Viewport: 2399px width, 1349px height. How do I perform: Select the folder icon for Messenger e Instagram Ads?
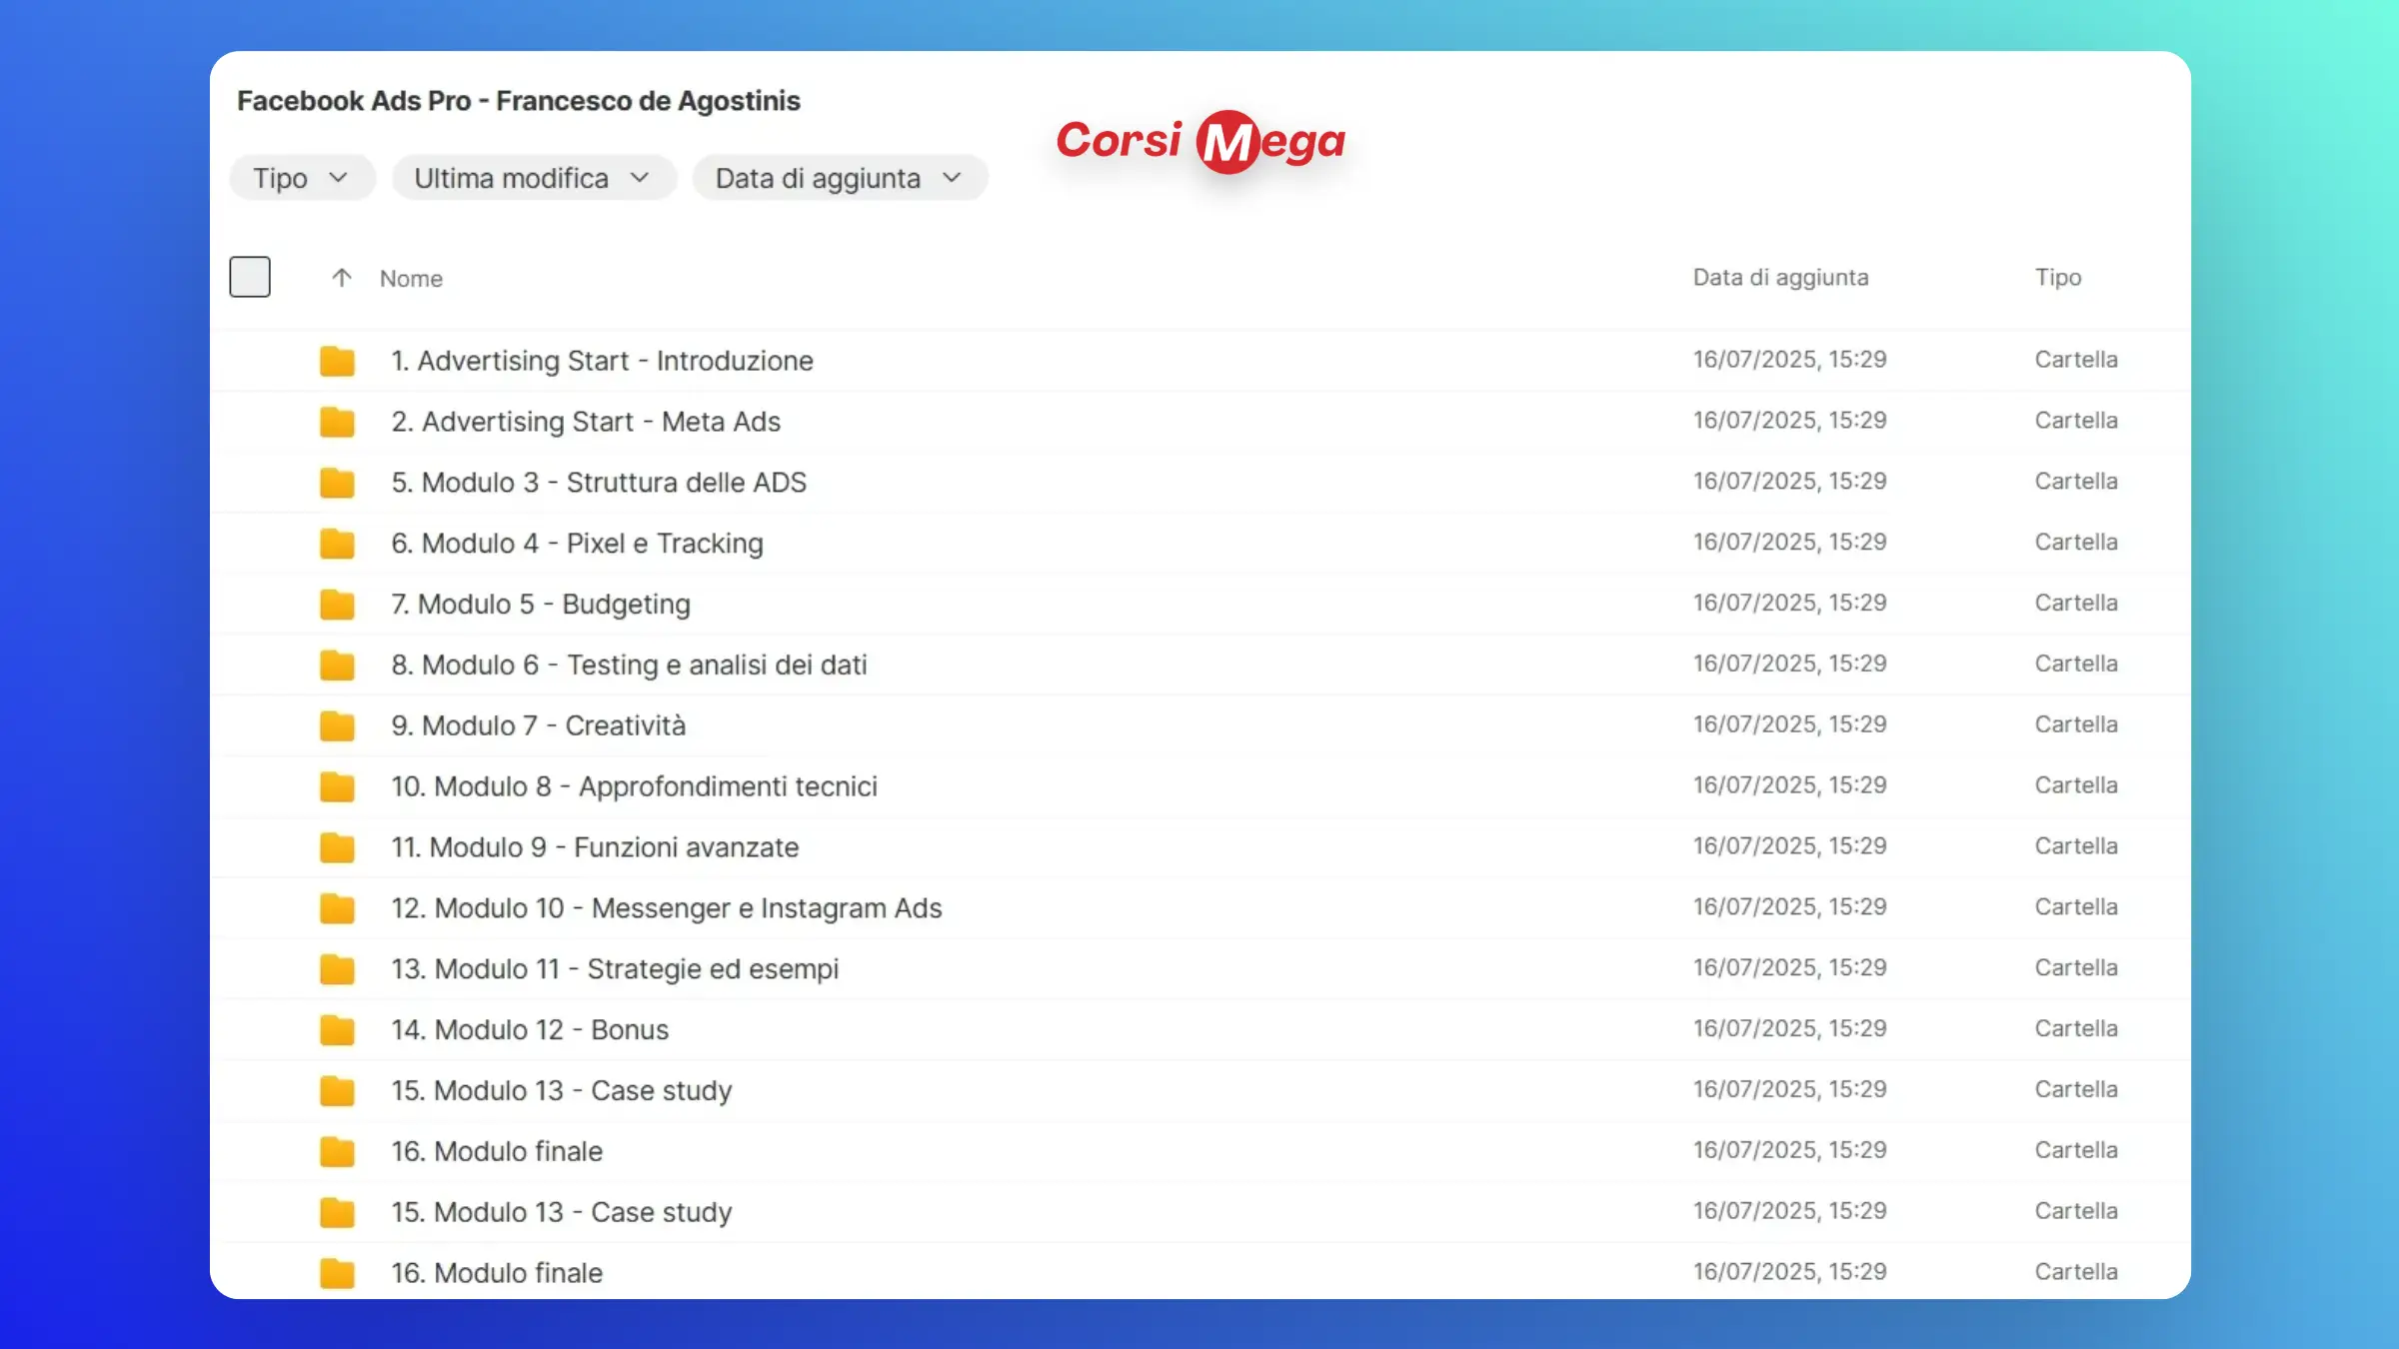click(337, 909)
